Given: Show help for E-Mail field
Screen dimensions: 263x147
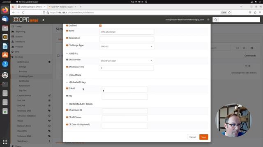Looking at the screenshot, I should (x=67, y=88).
